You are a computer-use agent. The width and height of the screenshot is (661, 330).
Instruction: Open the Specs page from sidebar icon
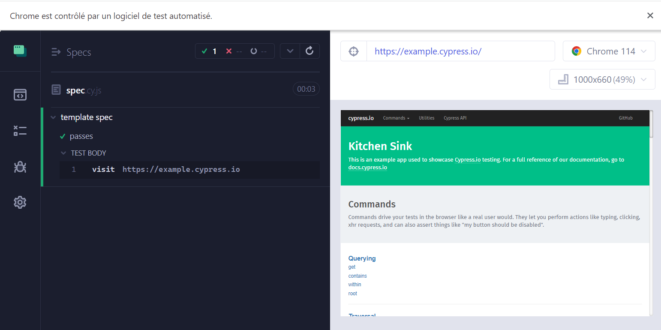[x=20, y=95]
